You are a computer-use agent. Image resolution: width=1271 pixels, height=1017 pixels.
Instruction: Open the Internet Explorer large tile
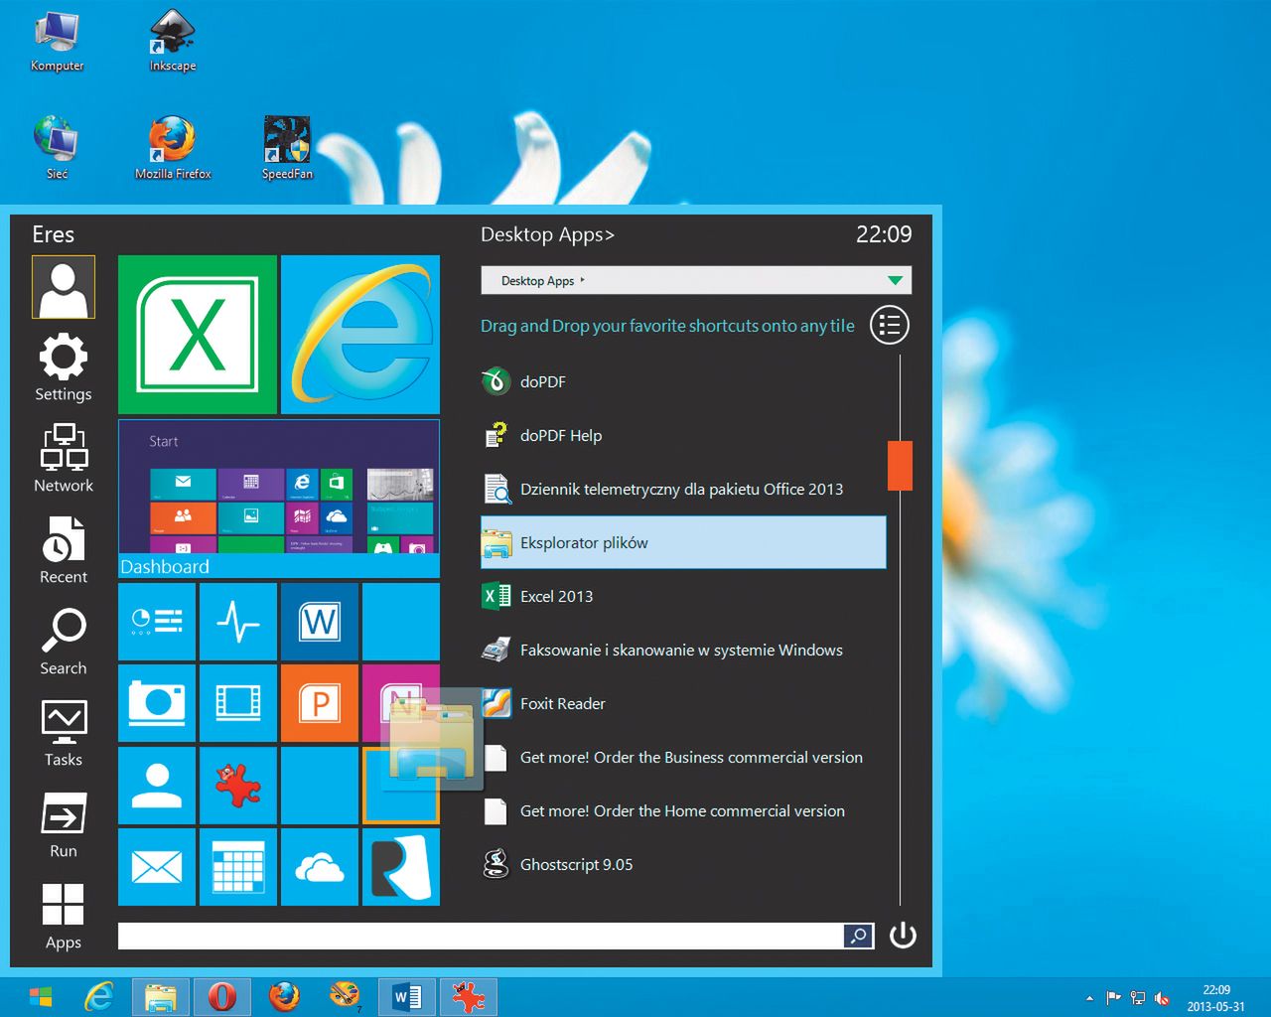click(360, 335)
